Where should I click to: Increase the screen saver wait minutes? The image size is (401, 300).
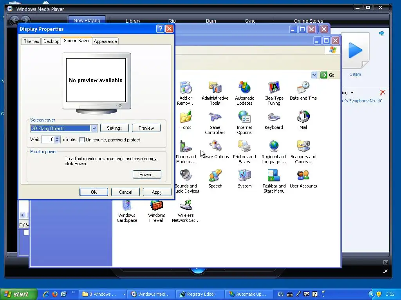pos(57,138)
